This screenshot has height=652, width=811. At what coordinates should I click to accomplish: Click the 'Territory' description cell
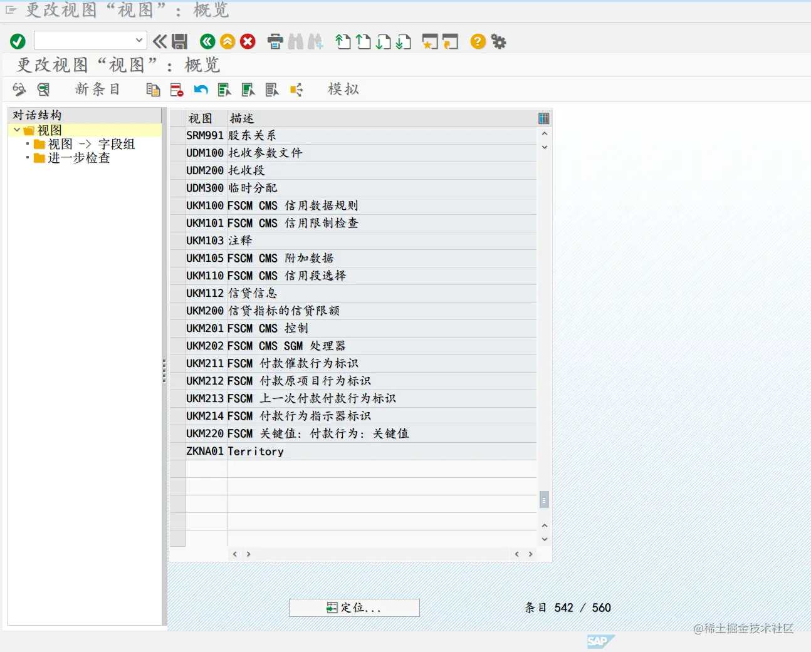click(x=382, y=451)
